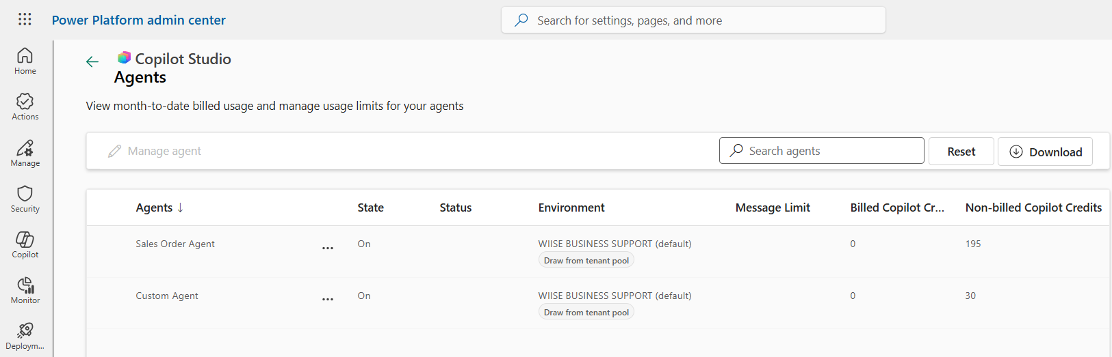The width and height of the screenshot is (1112, 357).
Task: Open the Monitor section
Action: (x=25, y=290)
